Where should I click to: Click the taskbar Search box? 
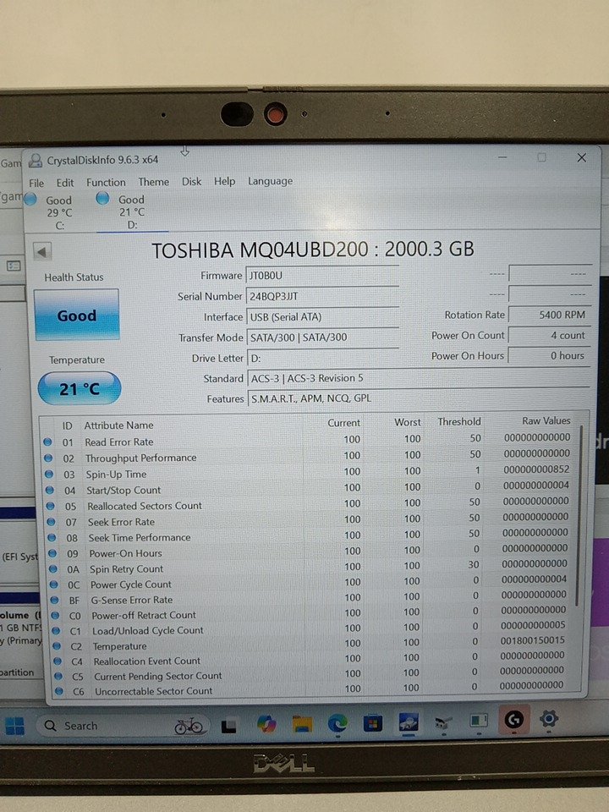(x=123, y=726)
